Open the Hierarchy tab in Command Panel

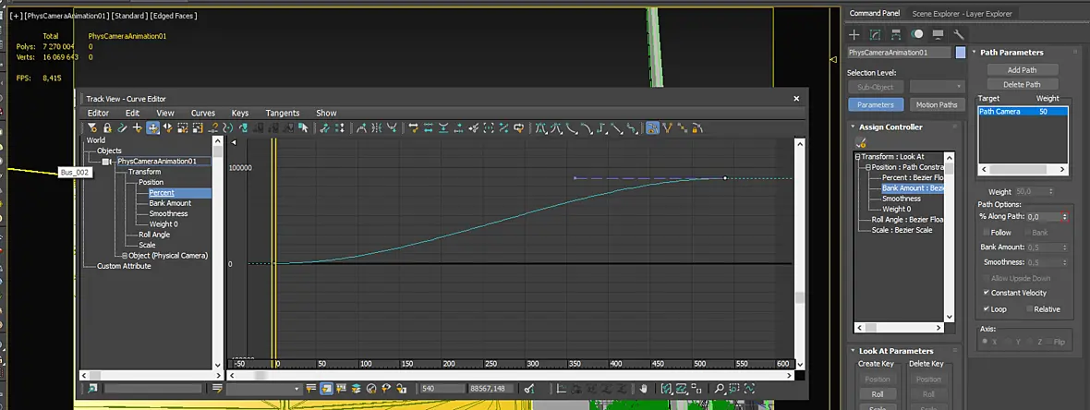click(x=897, y=34)
